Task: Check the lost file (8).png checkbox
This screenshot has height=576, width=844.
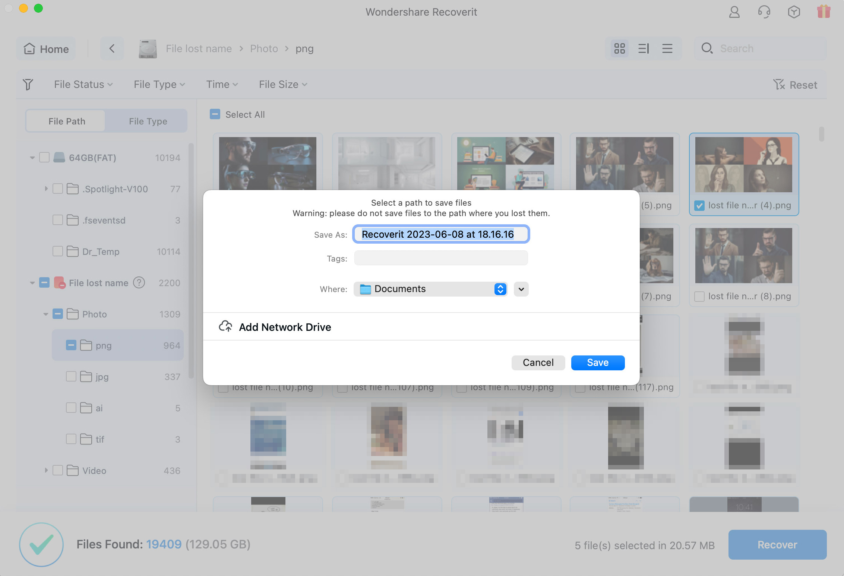Action: tap(699, 296)
